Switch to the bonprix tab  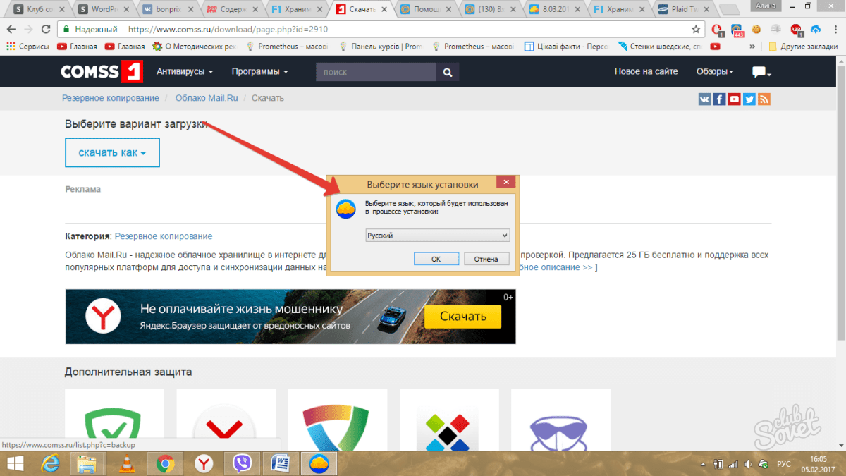click(168, 10)
